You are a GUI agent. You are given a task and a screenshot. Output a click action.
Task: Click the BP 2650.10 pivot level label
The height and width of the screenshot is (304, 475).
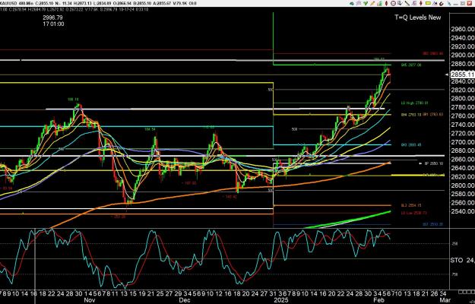point(433,163)
